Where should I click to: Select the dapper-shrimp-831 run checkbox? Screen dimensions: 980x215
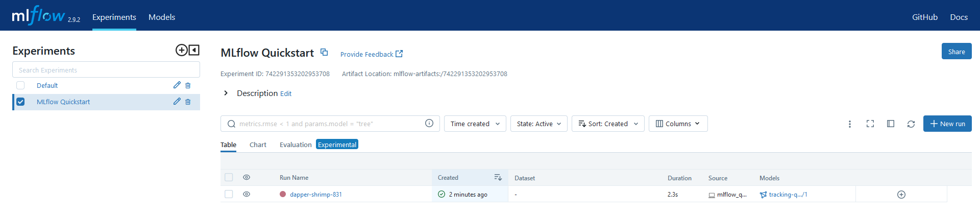pos(229,194)
